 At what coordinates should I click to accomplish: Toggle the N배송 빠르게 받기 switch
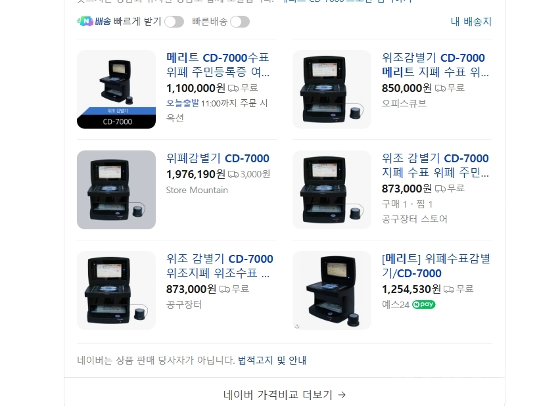[x=174, y=22]
